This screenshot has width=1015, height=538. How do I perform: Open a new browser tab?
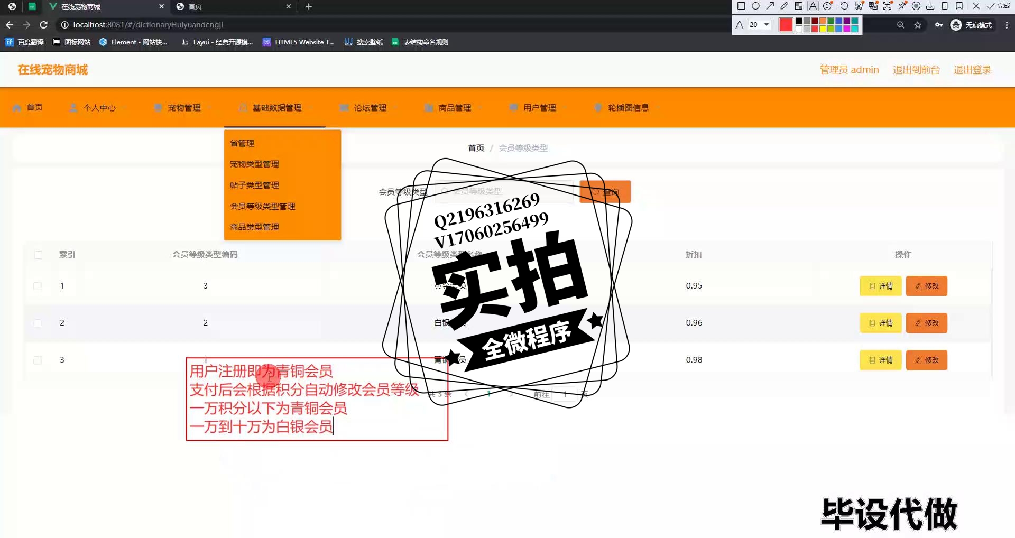[x=309, y=6]
